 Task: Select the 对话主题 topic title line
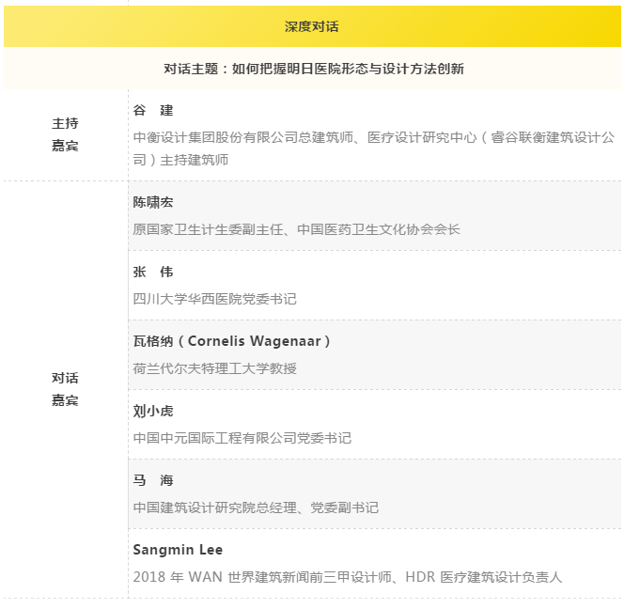[x=313, y=69]
